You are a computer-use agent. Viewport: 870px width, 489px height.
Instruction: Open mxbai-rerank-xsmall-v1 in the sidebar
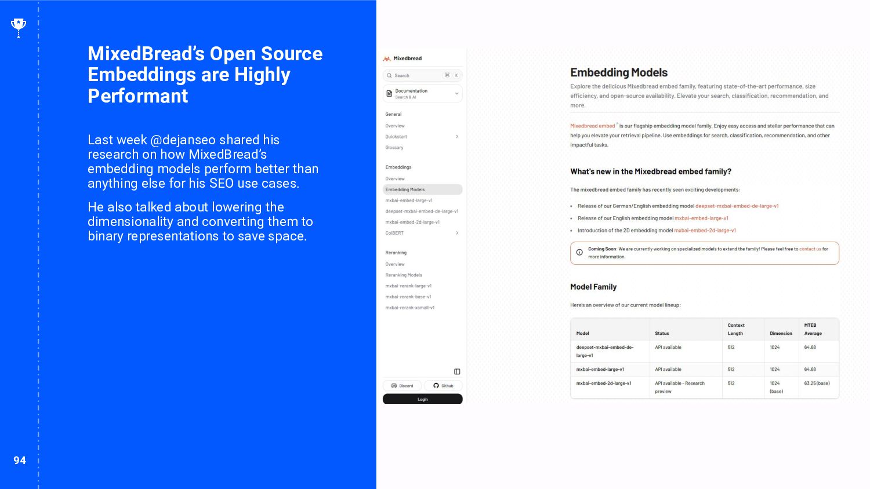[410, 308]
